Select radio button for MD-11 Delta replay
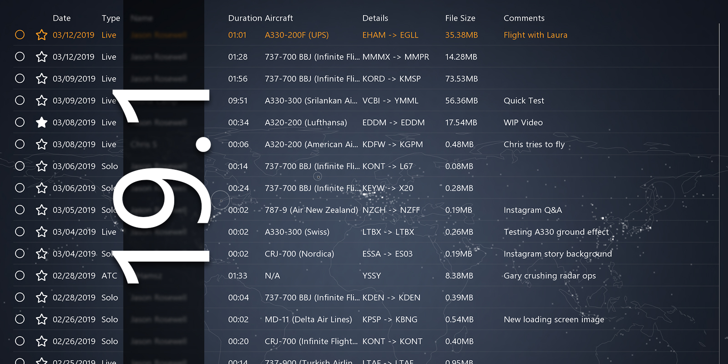 point(20,319)
